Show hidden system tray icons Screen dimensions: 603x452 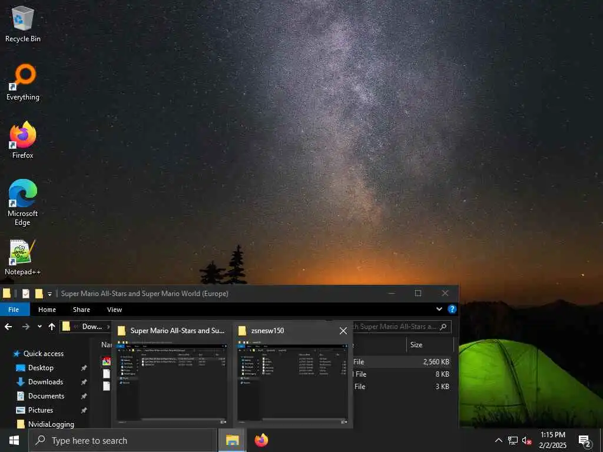498,440
